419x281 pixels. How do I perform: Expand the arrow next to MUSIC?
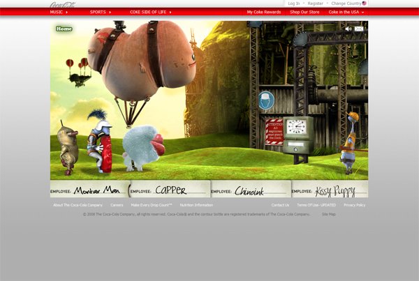click(x=67, y=13)
